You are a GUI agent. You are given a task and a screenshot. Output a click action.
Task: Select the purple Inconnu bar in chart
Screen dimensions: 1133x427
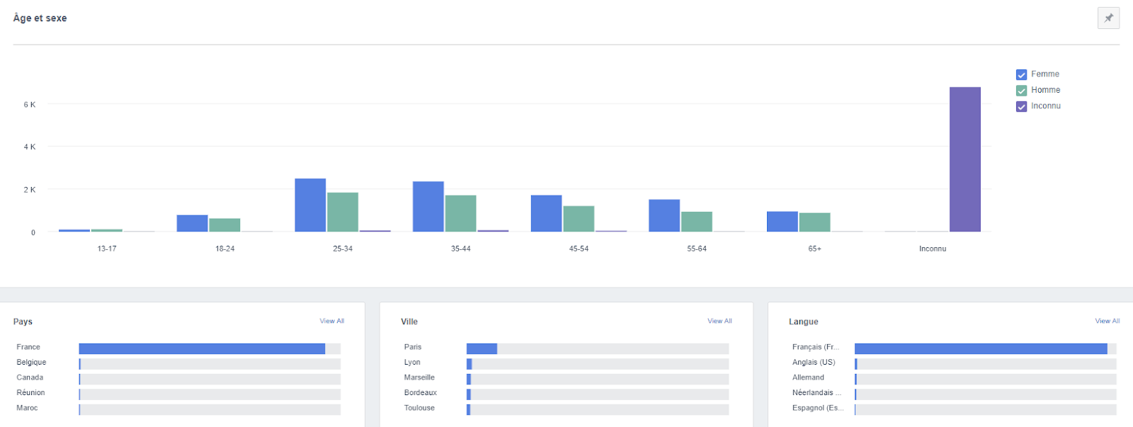point(965,159)
